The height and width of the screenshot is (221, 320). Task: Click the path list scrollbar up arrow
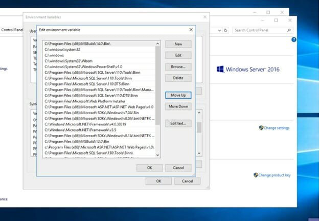click(x=157, y=43)
